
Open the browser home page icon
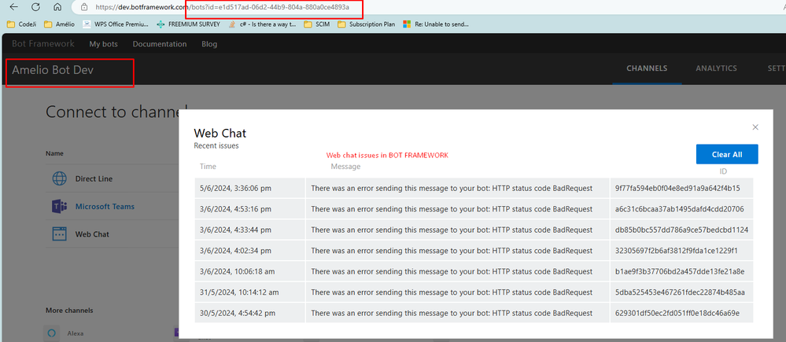click(57, 7)
